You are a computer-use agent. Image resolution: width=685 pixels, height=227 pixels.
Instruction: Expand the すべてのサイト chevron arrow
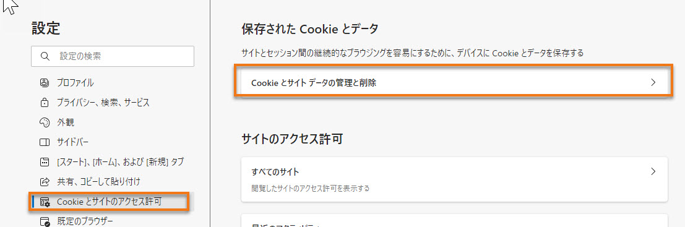click(653, 171)
